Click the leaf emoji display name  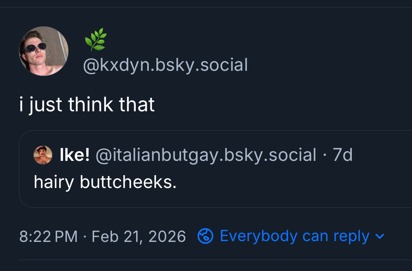pyautogui.click(x=96, y=40)
